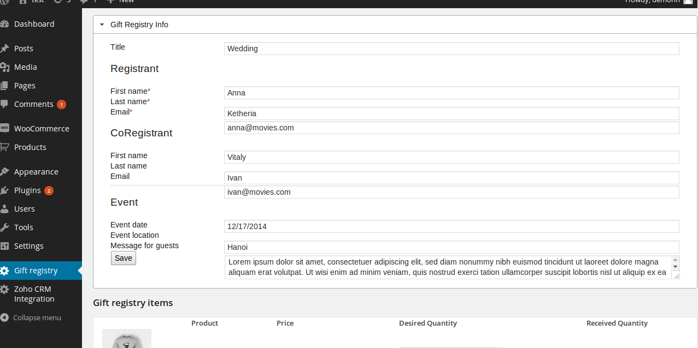Click the Products cart icon
698x348 pixels.
(5, 147)
